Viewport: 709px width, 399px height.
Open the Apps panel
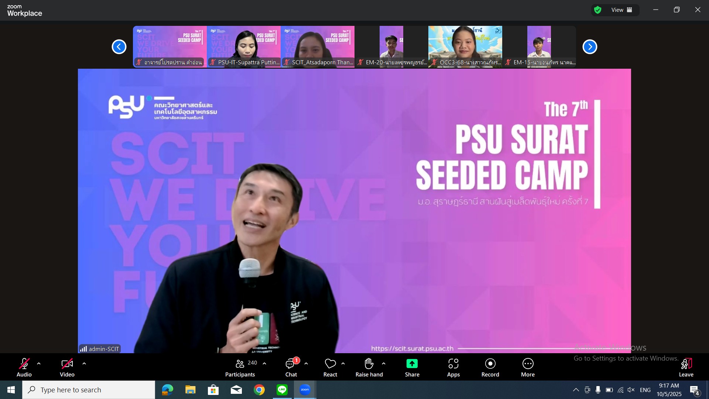click(x=453, y=364)
